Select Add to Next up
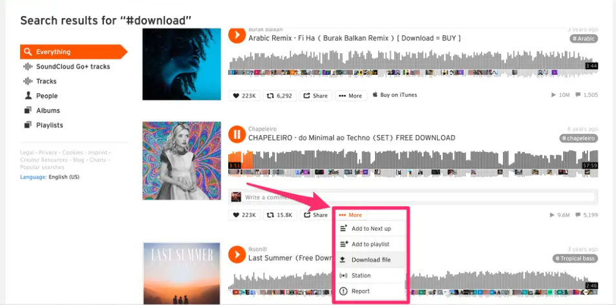This screenshot has width=616, height=305. click(x=370, y=229)
